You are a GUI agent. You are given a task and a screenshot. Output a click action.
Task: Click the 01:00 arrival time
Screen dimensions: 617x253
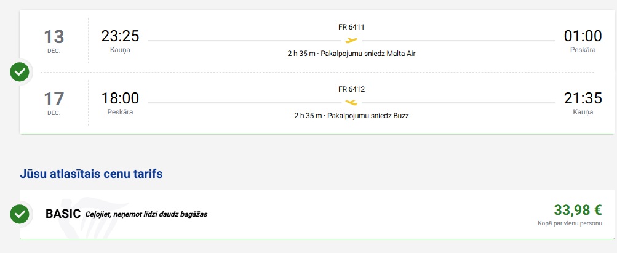click(583, 36)
